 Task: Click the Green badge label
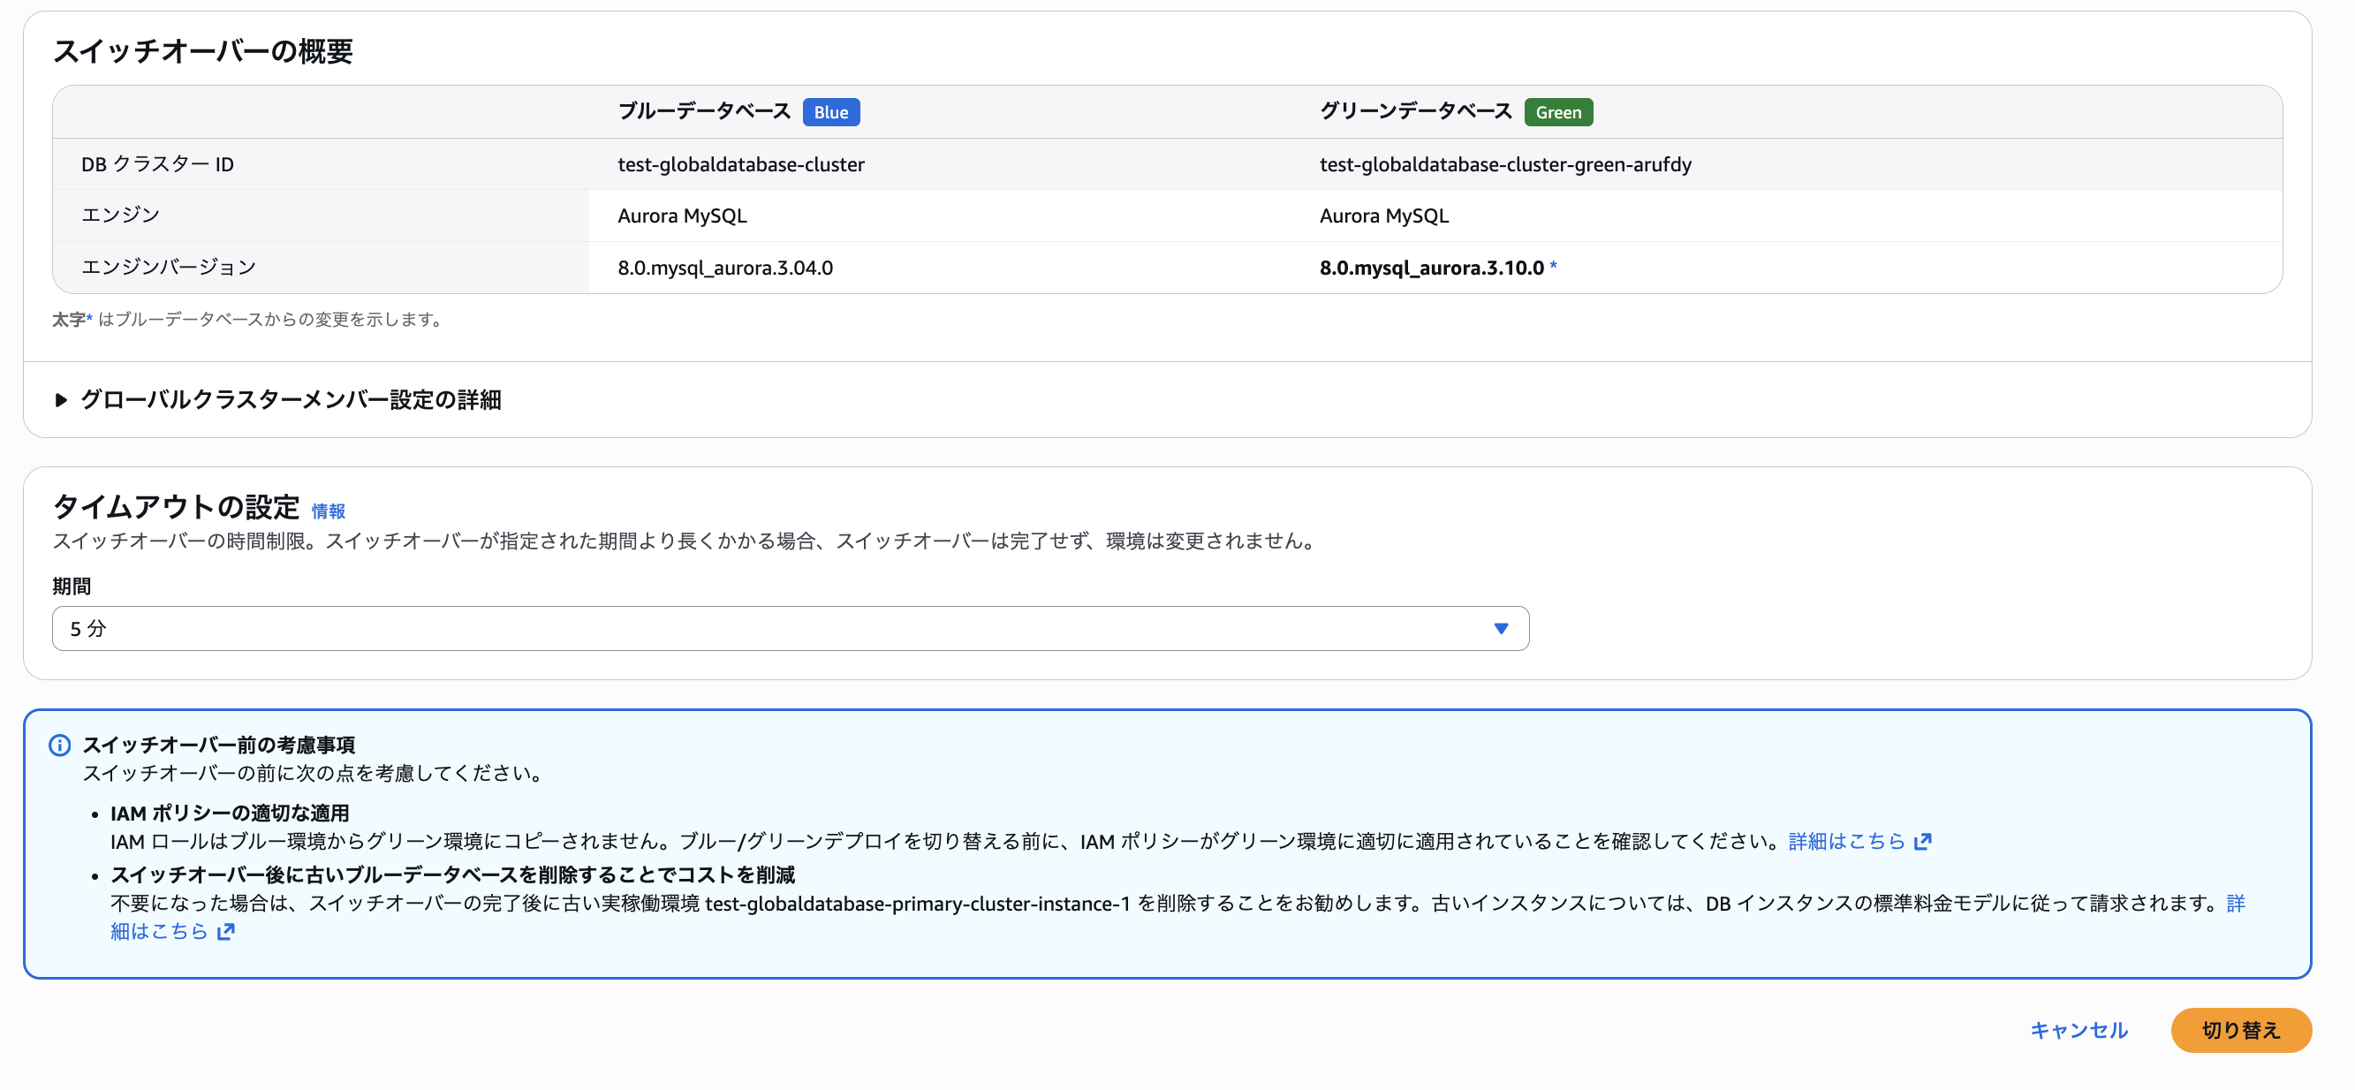tap(1558, 111)
